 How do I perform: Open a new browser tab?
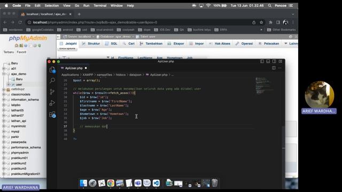79,14
